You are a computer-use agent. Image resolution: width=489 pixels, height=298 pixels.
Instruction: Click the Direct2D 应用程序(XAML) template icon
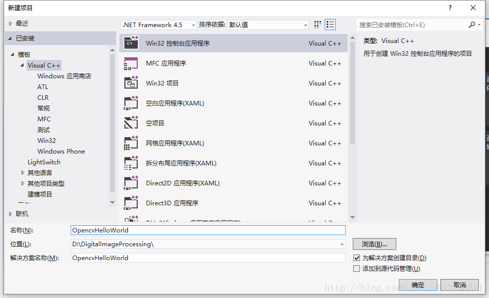(131, 183)
